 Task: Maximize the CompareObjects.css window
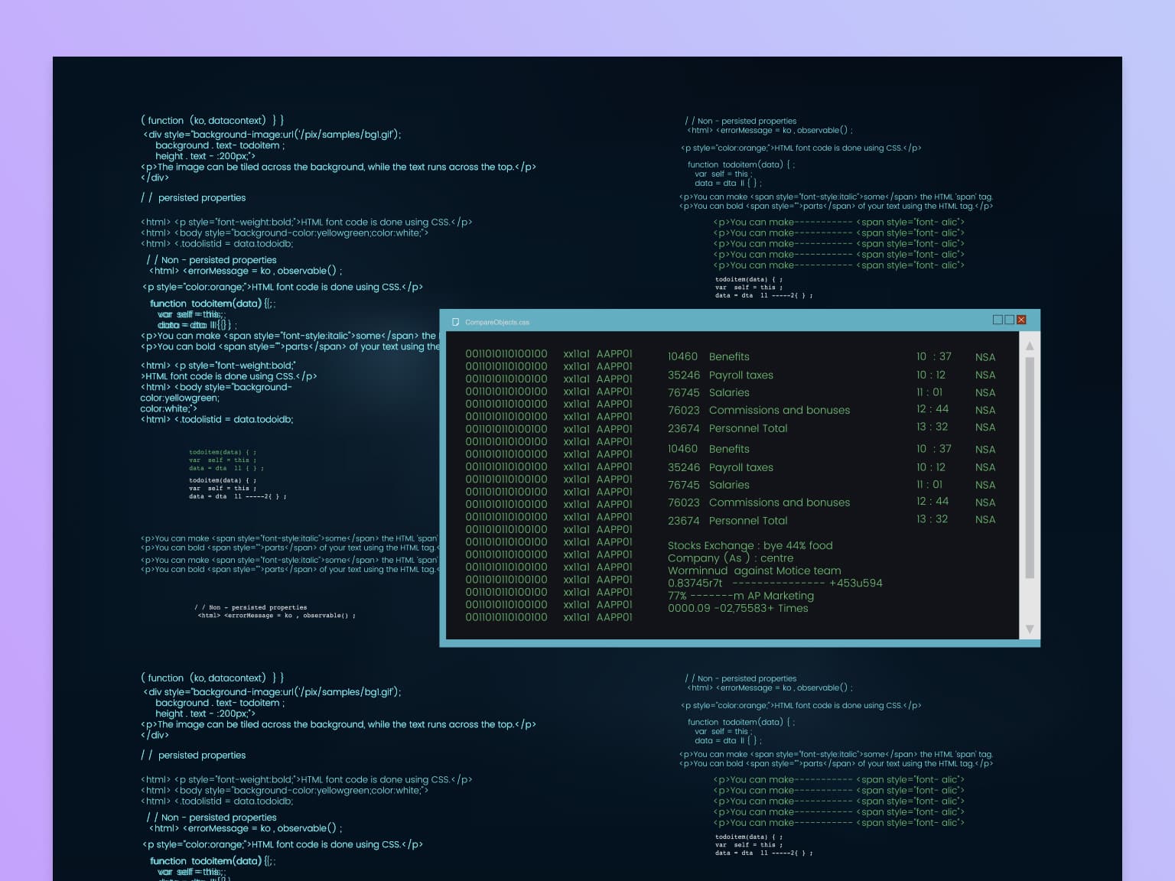point(1010,320)
